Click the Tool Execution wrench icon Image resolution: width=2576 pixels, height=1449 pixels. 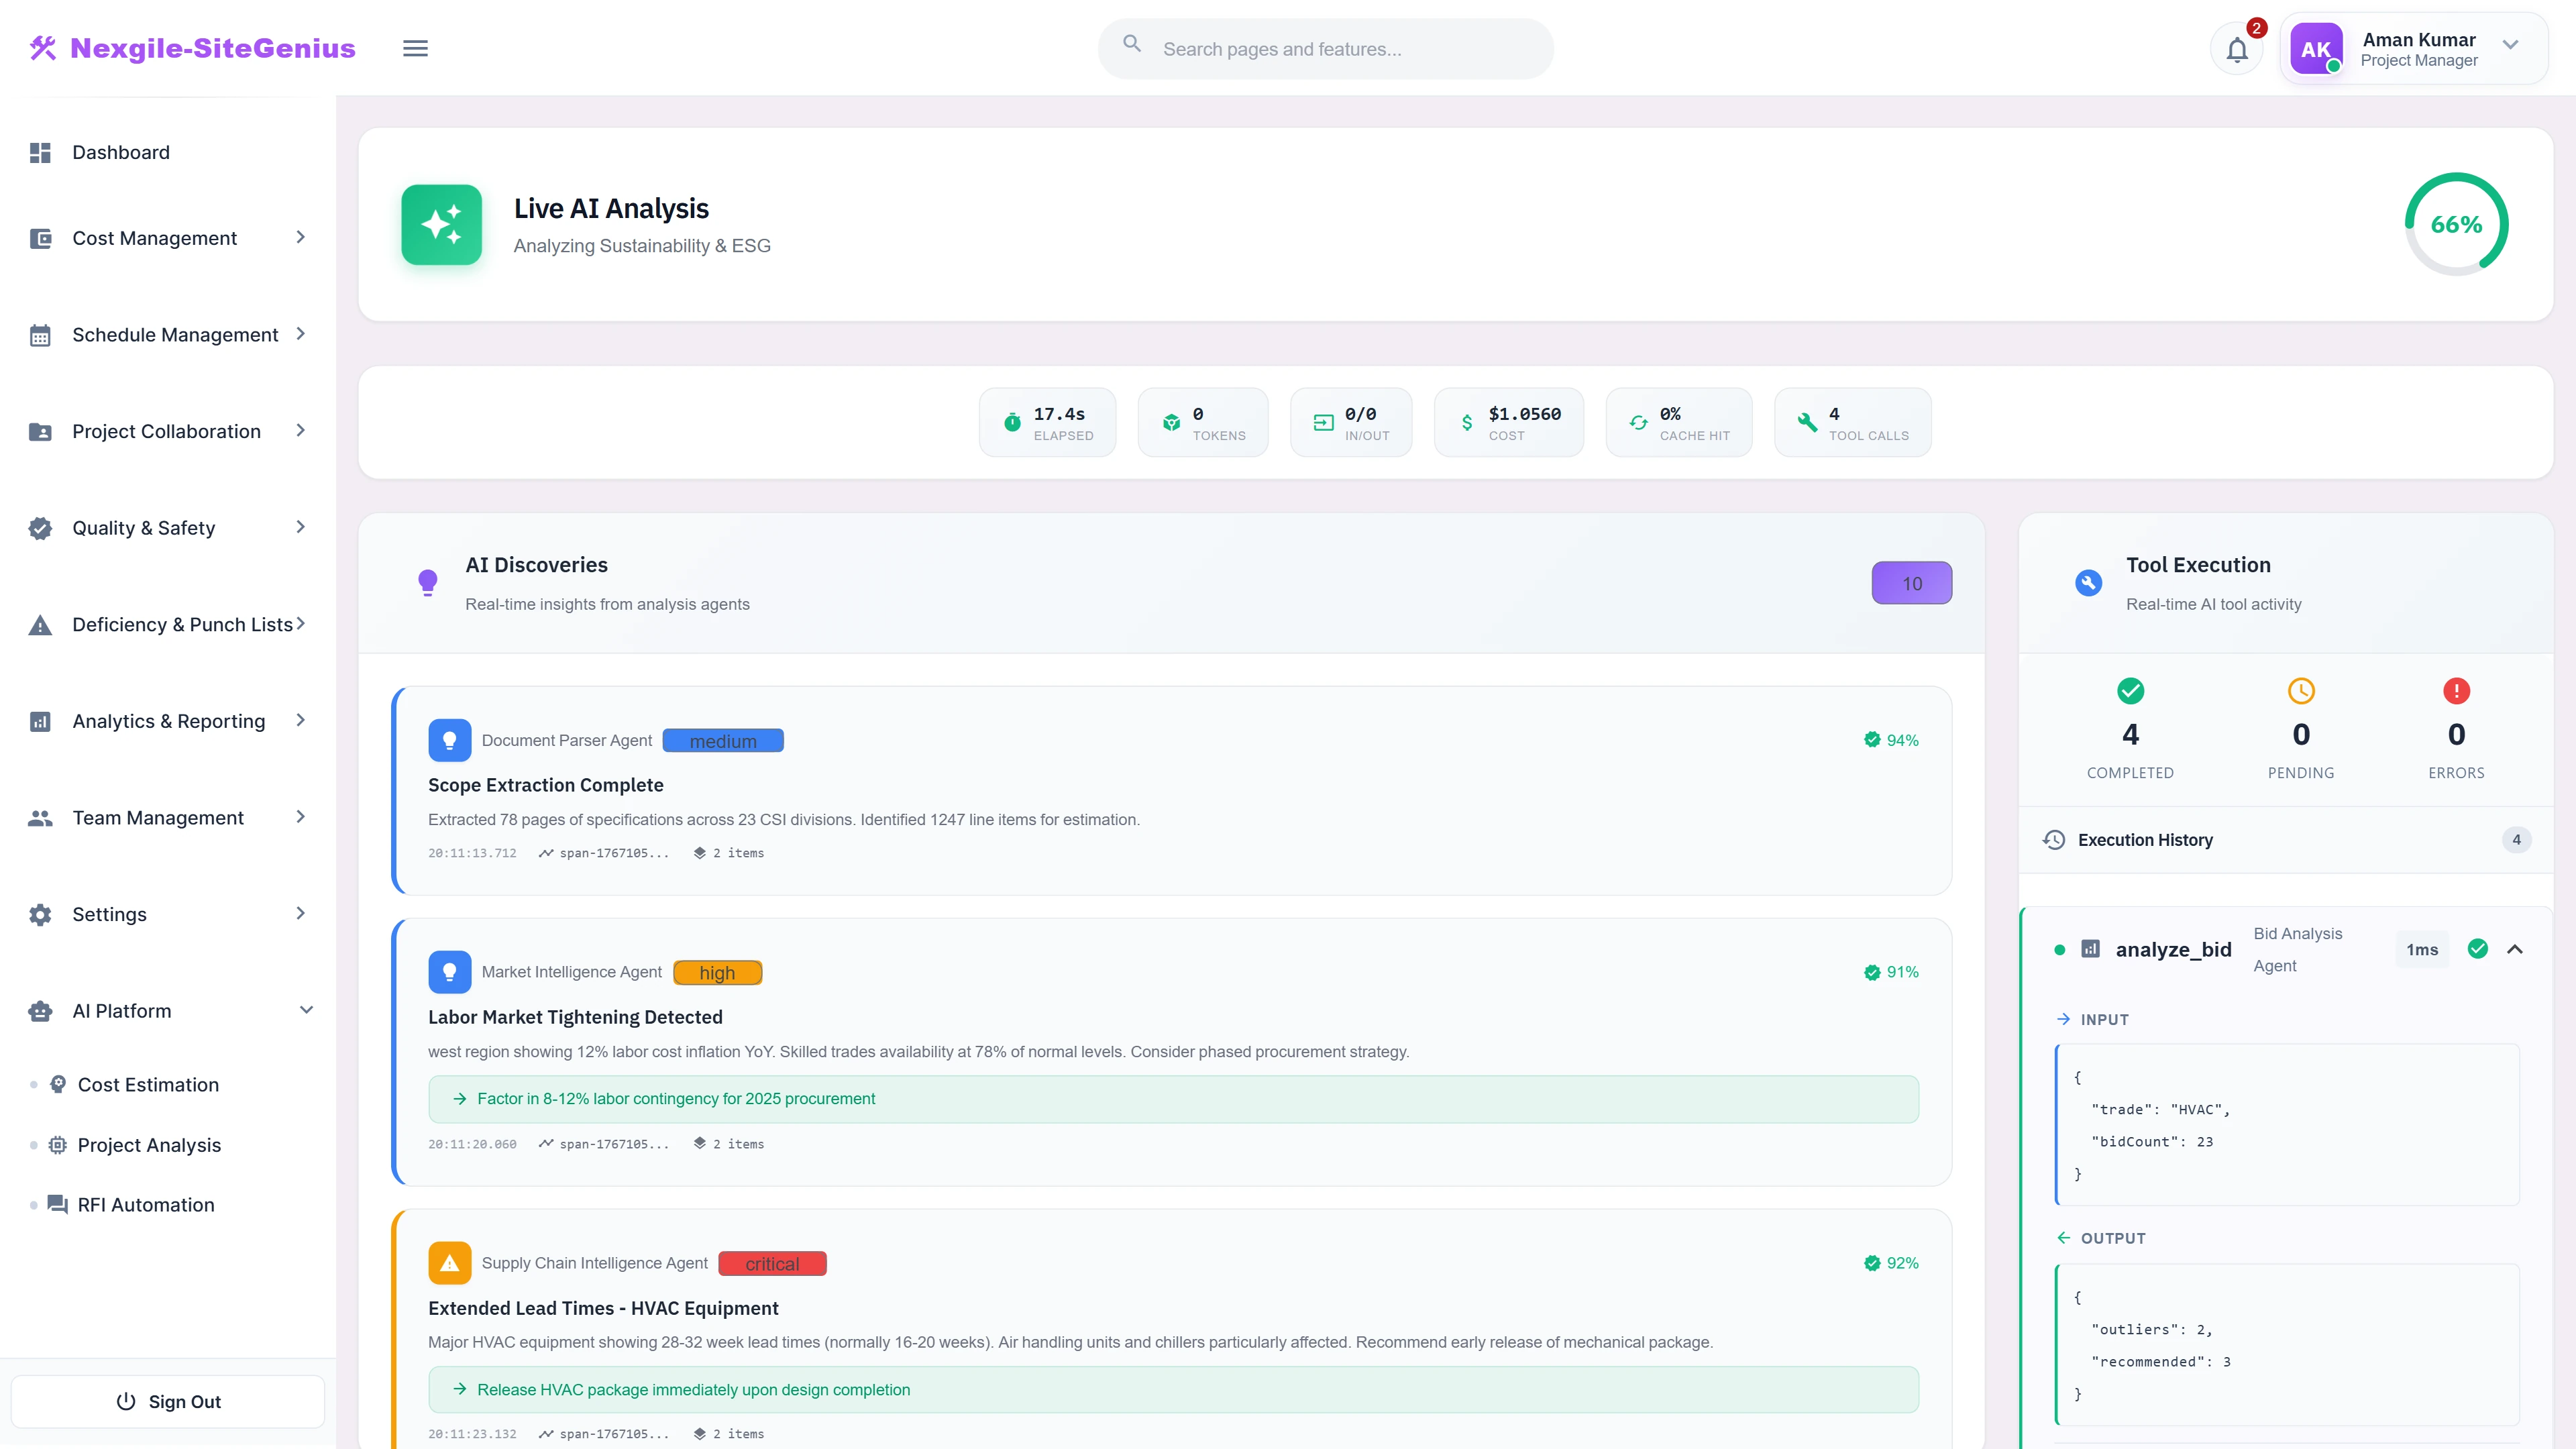click(2088, 583)
